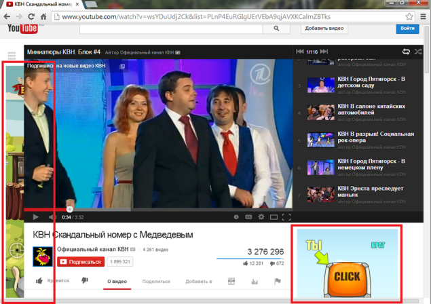The image size is (431, 304).
Task: Open the КВН channel avatar
Action: [x=43, y=256]
